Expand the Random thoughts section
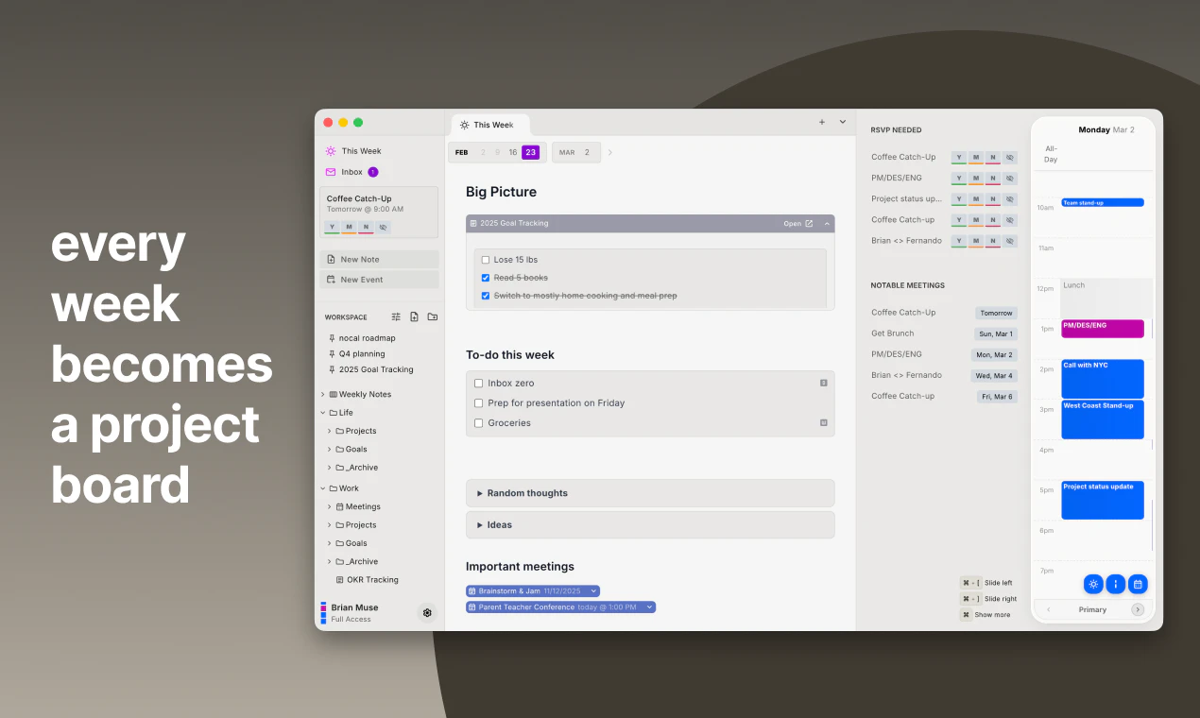Image resolution: width=1200 pixels, height=718 pixels. pyautogui.click(x=650, y=493)
